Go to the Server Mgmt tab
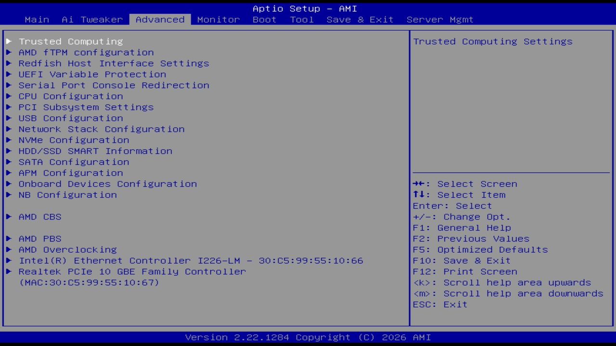The height and width of the screenshot is (346, 616). click(440, 20)
